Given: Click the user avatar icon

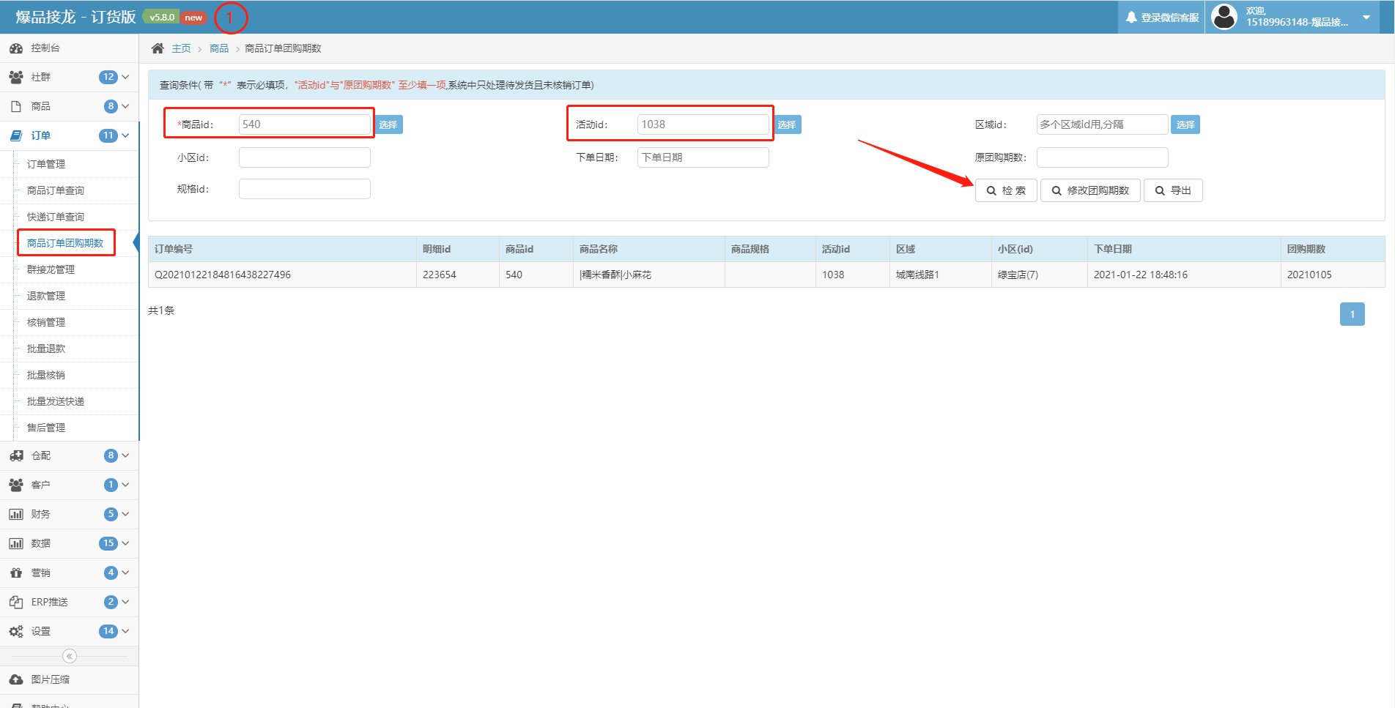Looking at the screenshot, I should pos(1224,16).
